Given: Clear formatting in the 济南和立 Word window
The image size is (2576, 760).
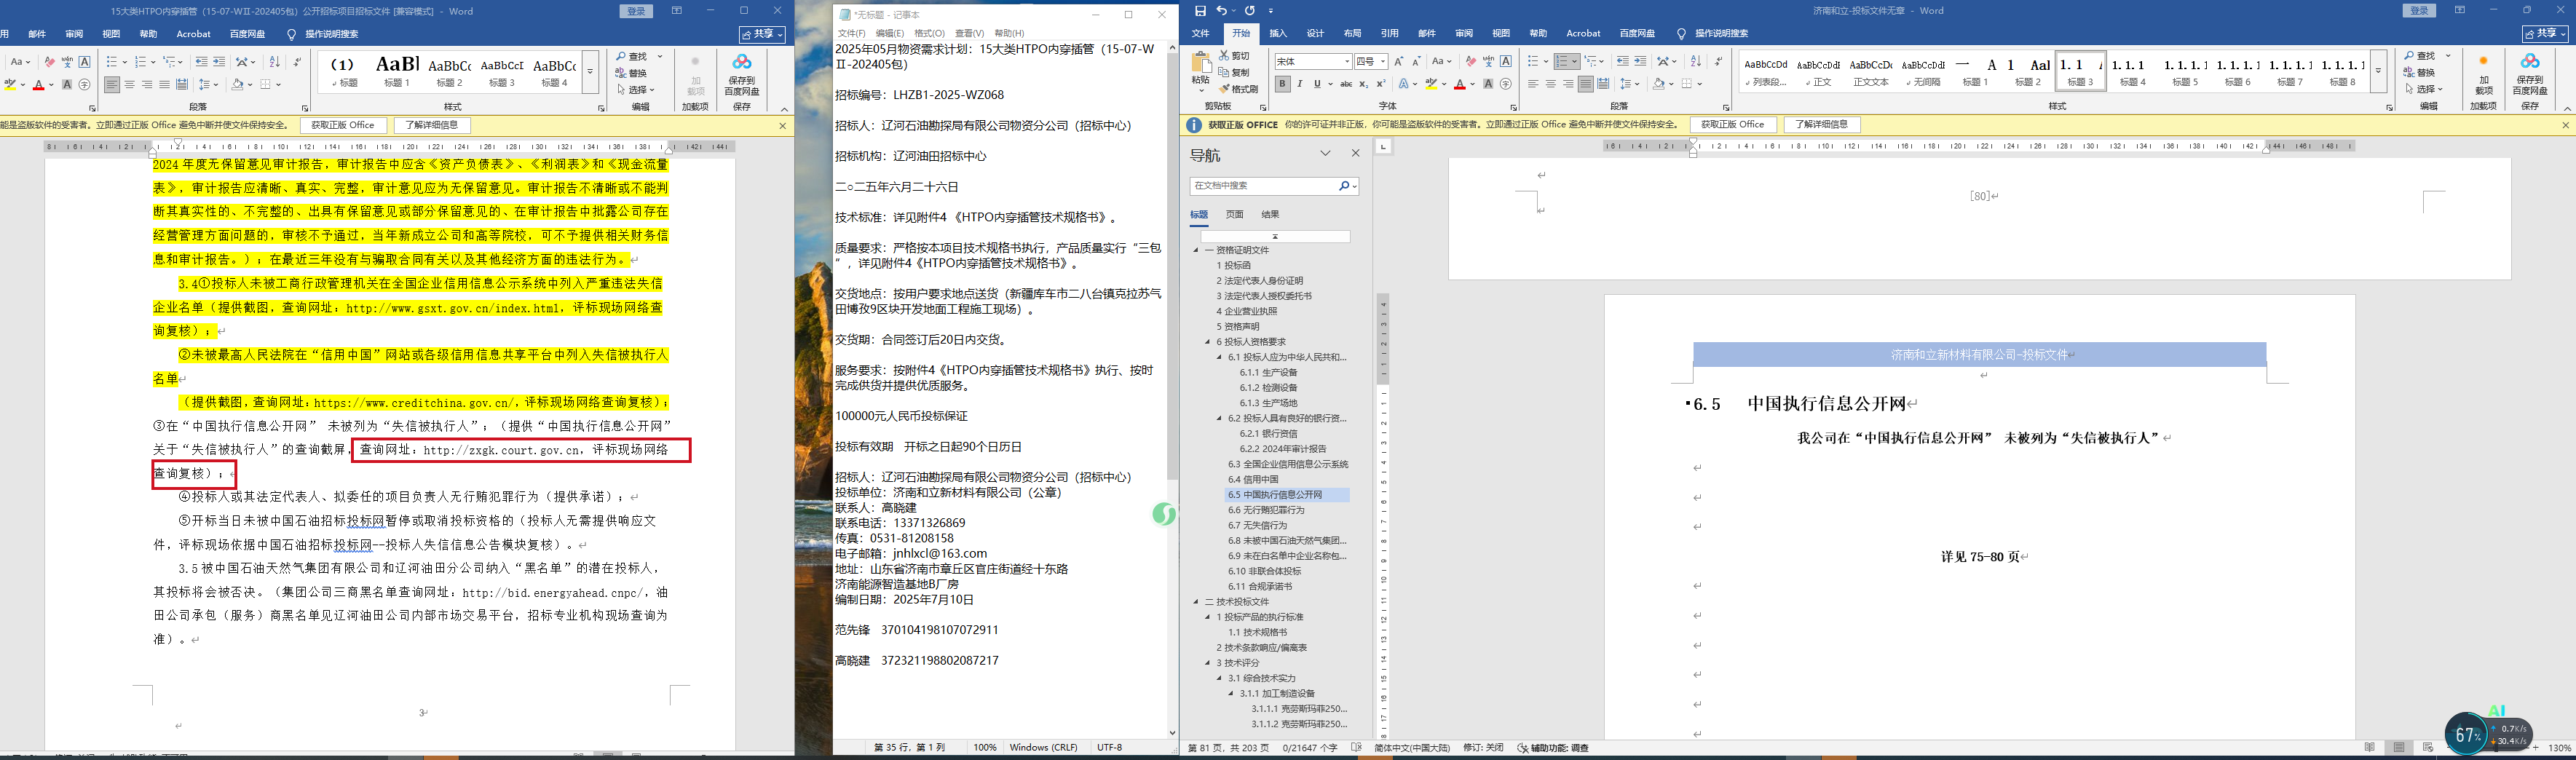Looking at the screenshot, I should point(1470,62).
